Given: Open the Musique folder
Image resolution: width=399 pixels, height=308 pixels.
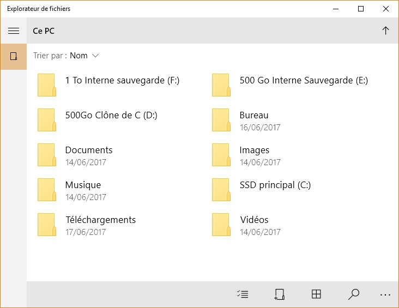Looking at the screenshot, I should pos(83,185).
